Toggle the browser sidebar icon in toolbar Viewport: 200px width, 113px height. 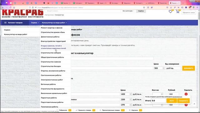click(182, 8)
